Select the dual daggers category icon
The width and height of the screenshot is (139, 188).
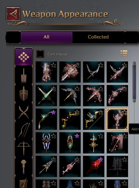pos(24,112)
